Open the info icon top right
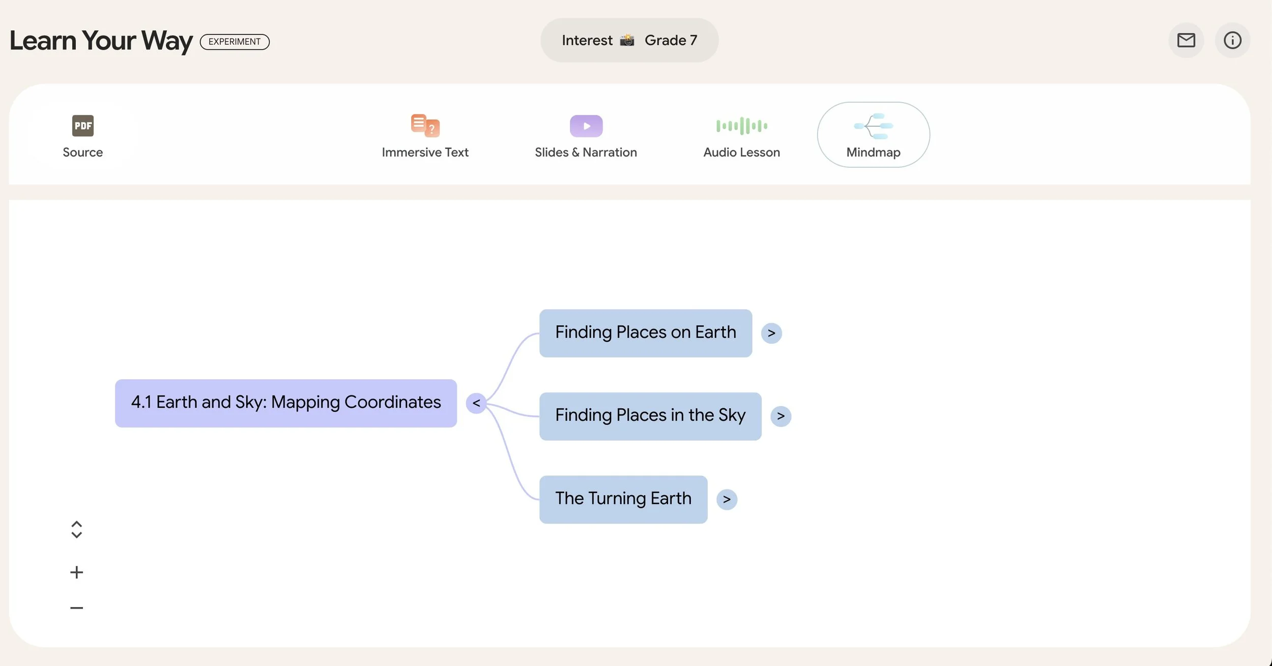Image resolution: width=1272 pixels, height=666 pixels. tap(1232, 40)
